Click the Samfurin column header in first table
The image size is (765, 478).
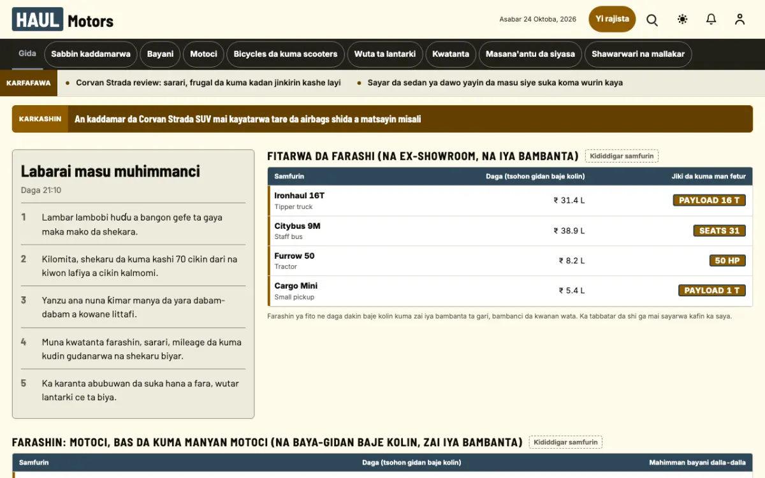289,176
